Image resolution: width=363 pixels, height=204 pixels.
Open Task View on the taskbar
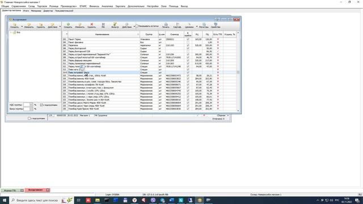pyautogui.click(x=79, y=200)
